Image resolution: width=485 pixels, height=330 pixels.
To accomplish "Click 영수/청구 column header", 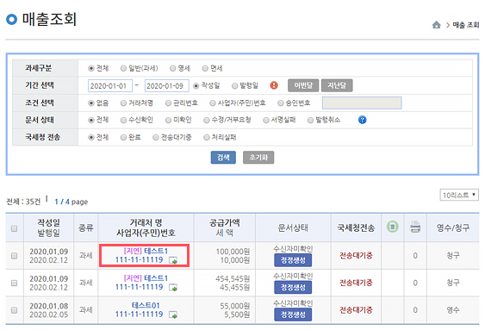I will click(453, 228).
